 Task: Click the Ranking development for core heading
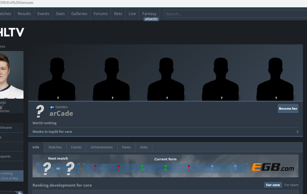(x=62, y=185)
